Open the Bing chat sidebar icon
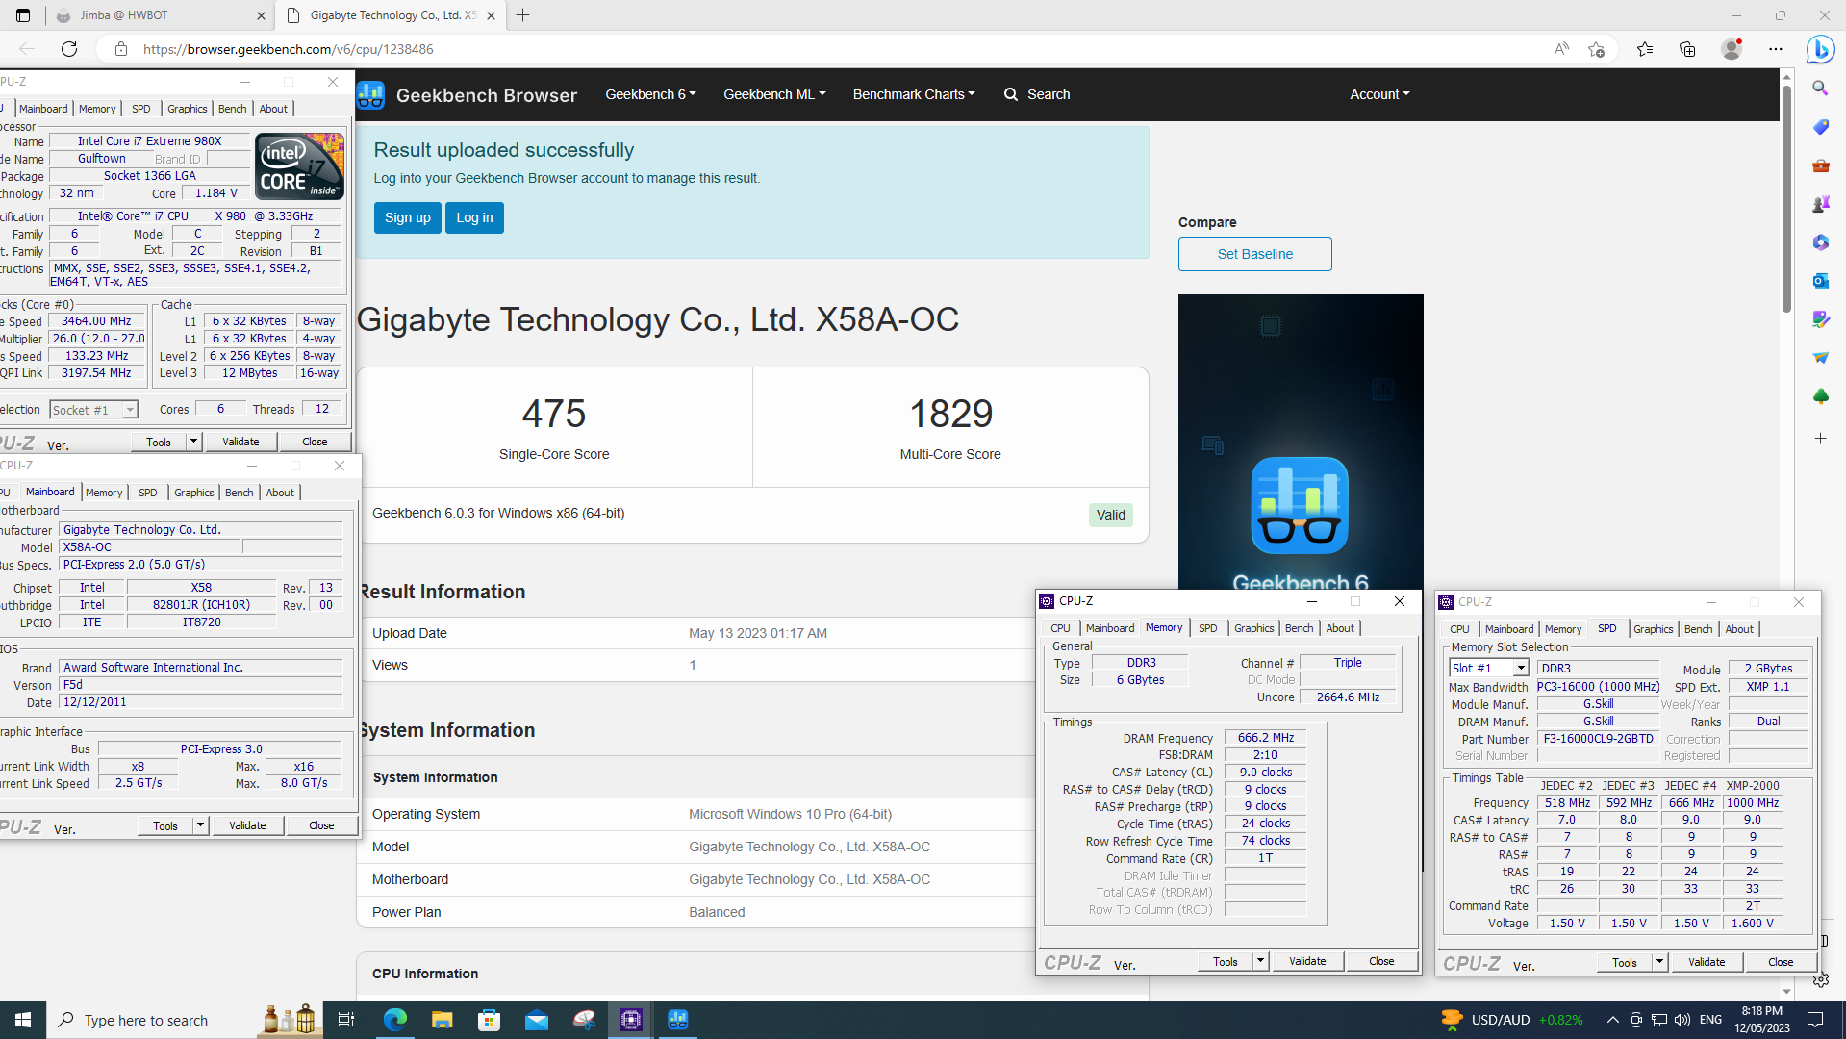Image resolution: width=1846 pixels, height=1039 pixels. [x=1820, y=49]
